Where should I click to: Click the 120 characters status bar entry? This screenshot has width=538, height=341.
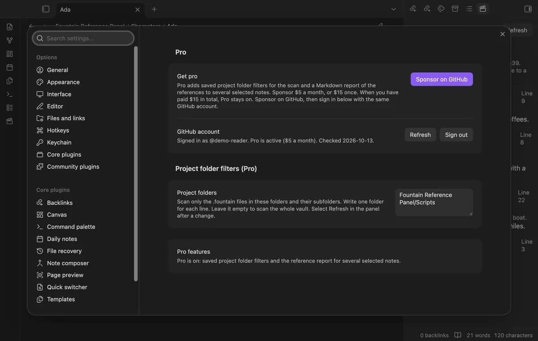click(x=513, y=335)
